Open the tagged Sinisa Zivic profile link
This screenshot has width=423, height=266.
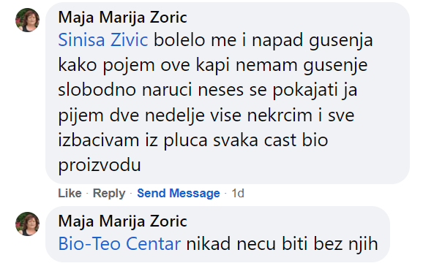click(x=103, y=40)
